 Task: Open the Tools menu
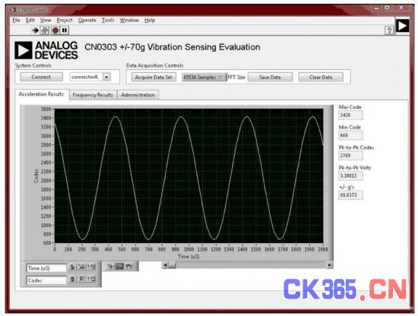point(108,21)
